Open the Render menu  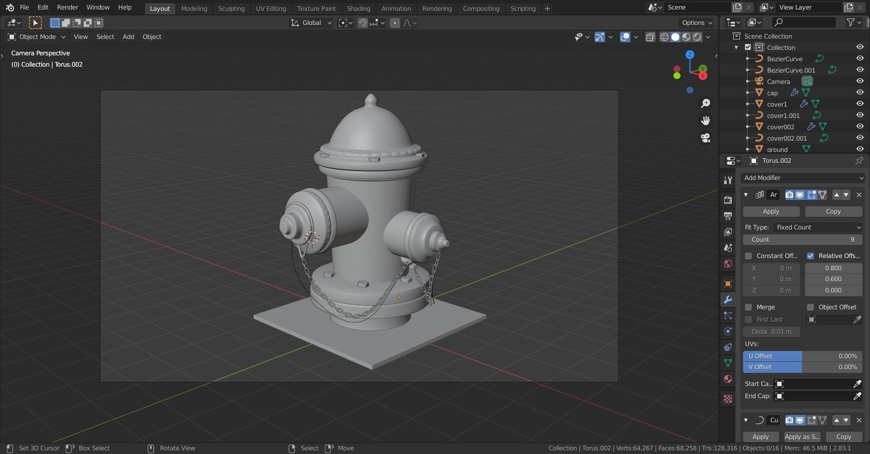(67, 7)
